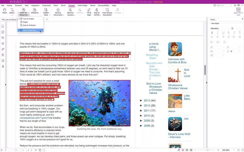Image resolution: width=244 pixels, height=152 pixels.
Task: Open the user account icon
Action: point(238,6)
